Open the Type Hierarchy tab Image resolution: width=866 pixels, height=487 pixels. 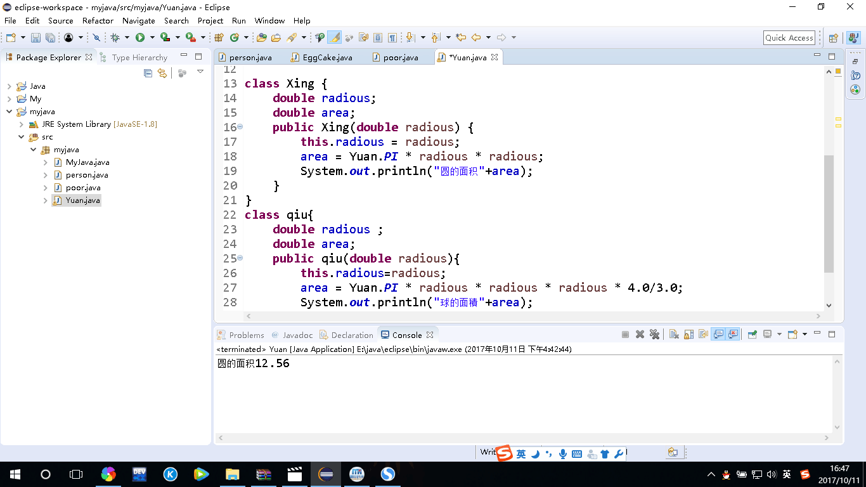click(134, 57)
